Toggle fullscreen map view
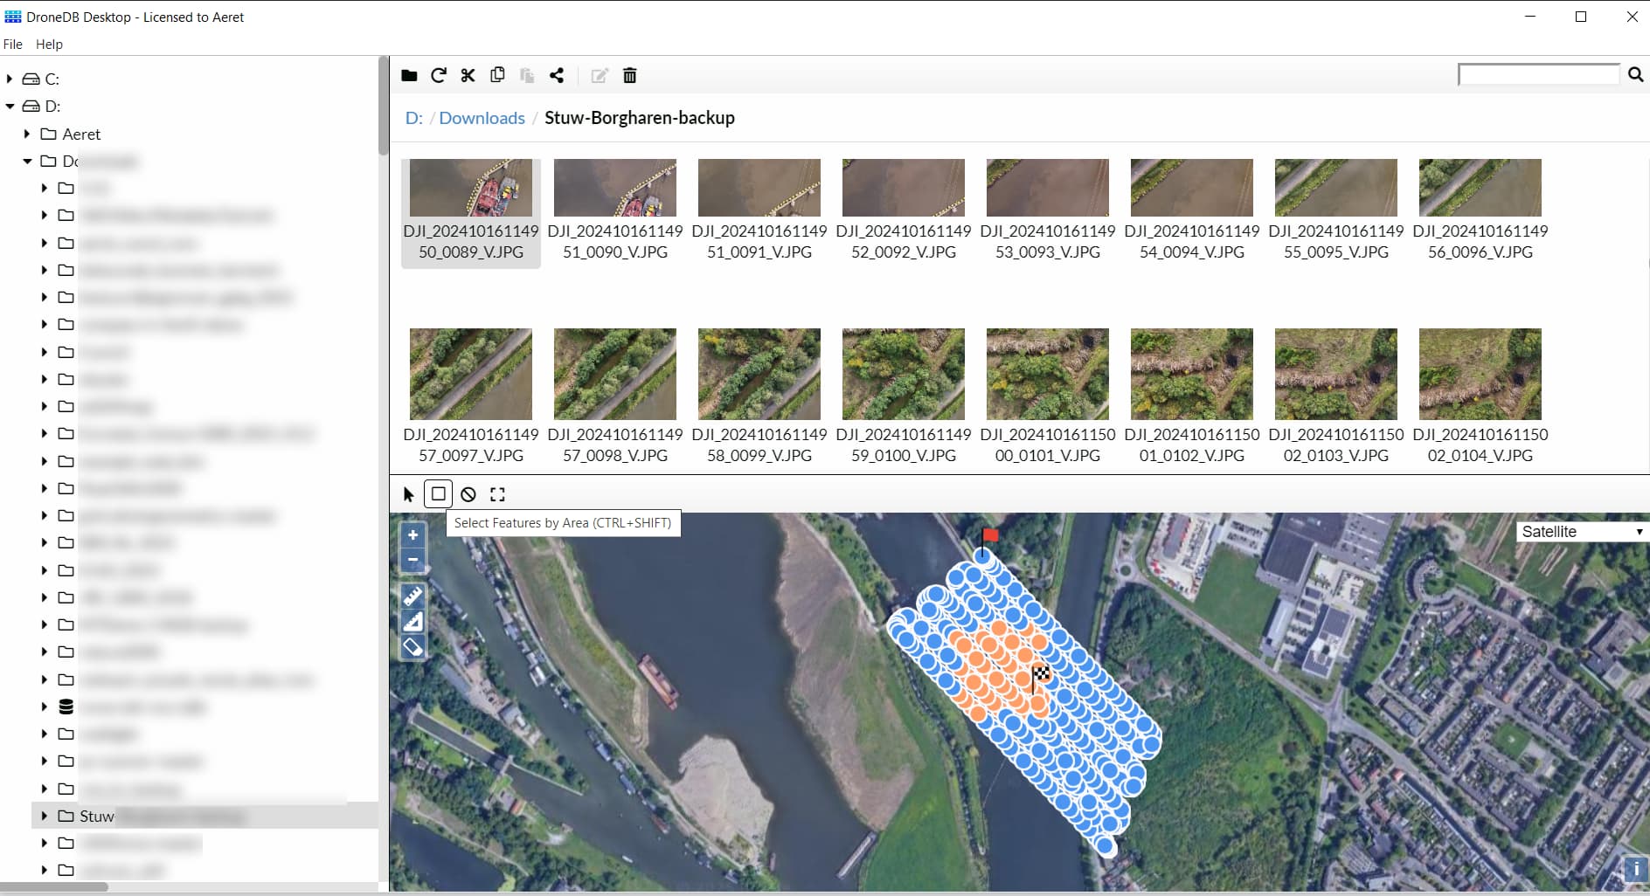This screenshot has width=1650, height=896. (x=497, y=494)
